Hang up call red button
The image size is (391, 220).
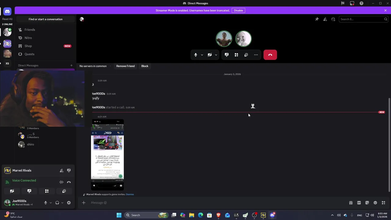point(270,55)
